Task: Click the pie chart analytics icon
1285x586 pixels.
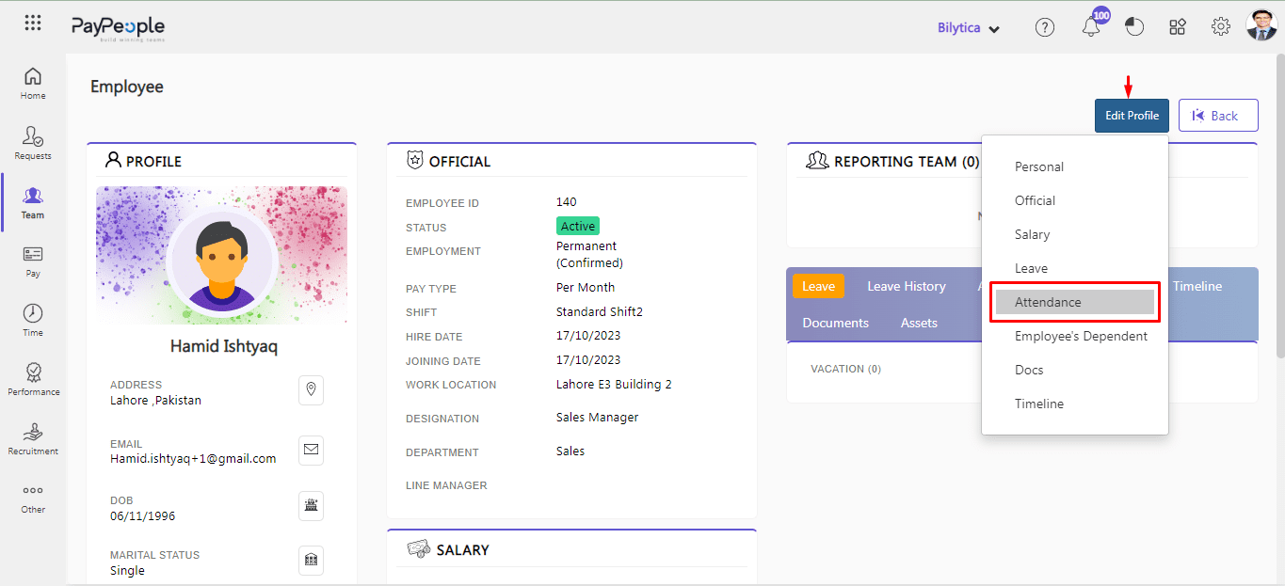Action: [1134, 27]
